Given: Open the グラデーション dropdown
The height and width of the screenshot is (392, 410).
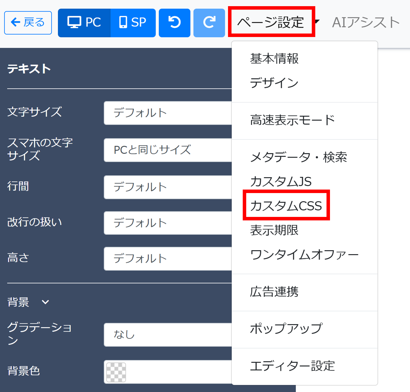Looking at the screenshot, I should (x=168, y=335).
